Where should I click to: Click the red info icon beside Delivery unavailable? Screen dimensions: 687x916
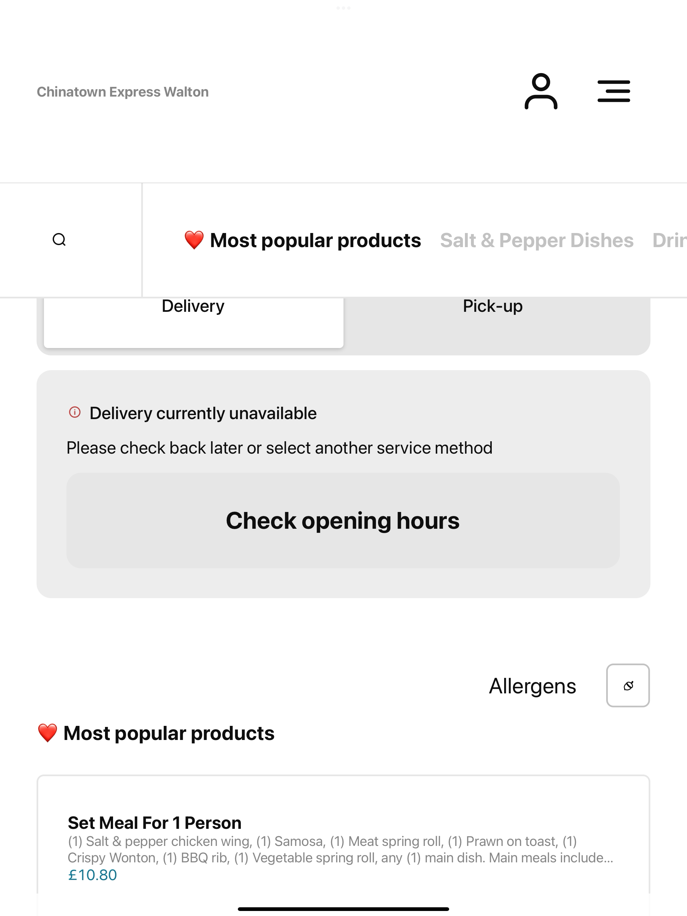[x=74, y=412]
